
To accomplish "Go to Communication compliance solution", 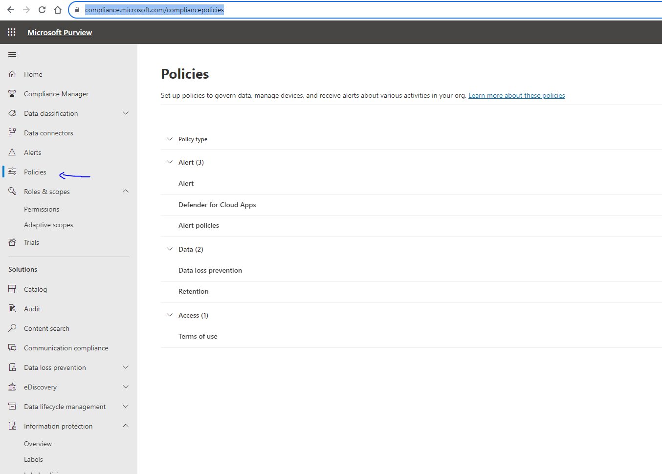I will pyautogui.click(x=66, y=348).
